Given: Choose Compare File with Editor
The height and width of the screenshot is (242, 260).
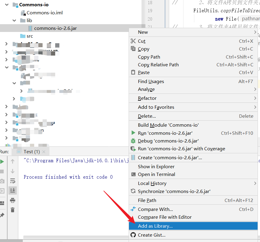Looking at the screenshot, I should (193, 217).
